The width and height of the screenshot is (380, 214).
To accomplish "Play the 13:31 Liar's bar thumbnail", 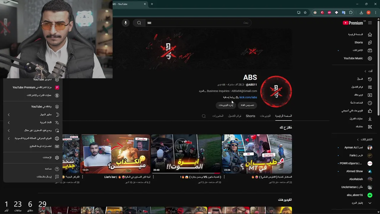I will [x=115, y=154].
